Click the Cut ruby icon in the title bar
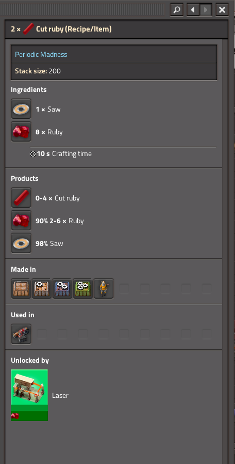Image resolution: width=235 pixels, height=464 pixels. click(28, 29)
